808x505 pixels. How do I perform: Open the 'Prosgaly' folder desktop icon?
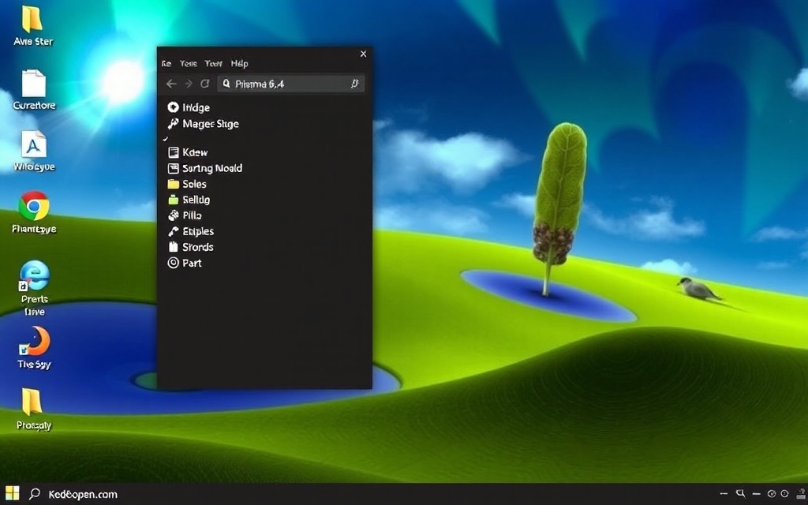click(x=32, y=402)
